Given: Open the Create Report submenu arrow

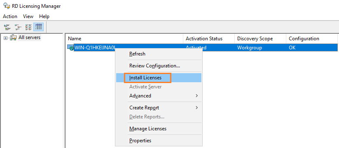Looking at the screenshot, I should 196,107.
